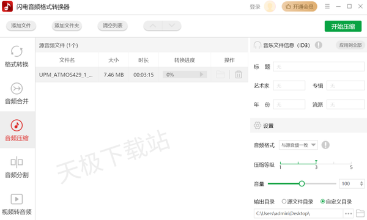
Task: Click the headphone icon beside 音乐文件信息
Action: [258, 45]
